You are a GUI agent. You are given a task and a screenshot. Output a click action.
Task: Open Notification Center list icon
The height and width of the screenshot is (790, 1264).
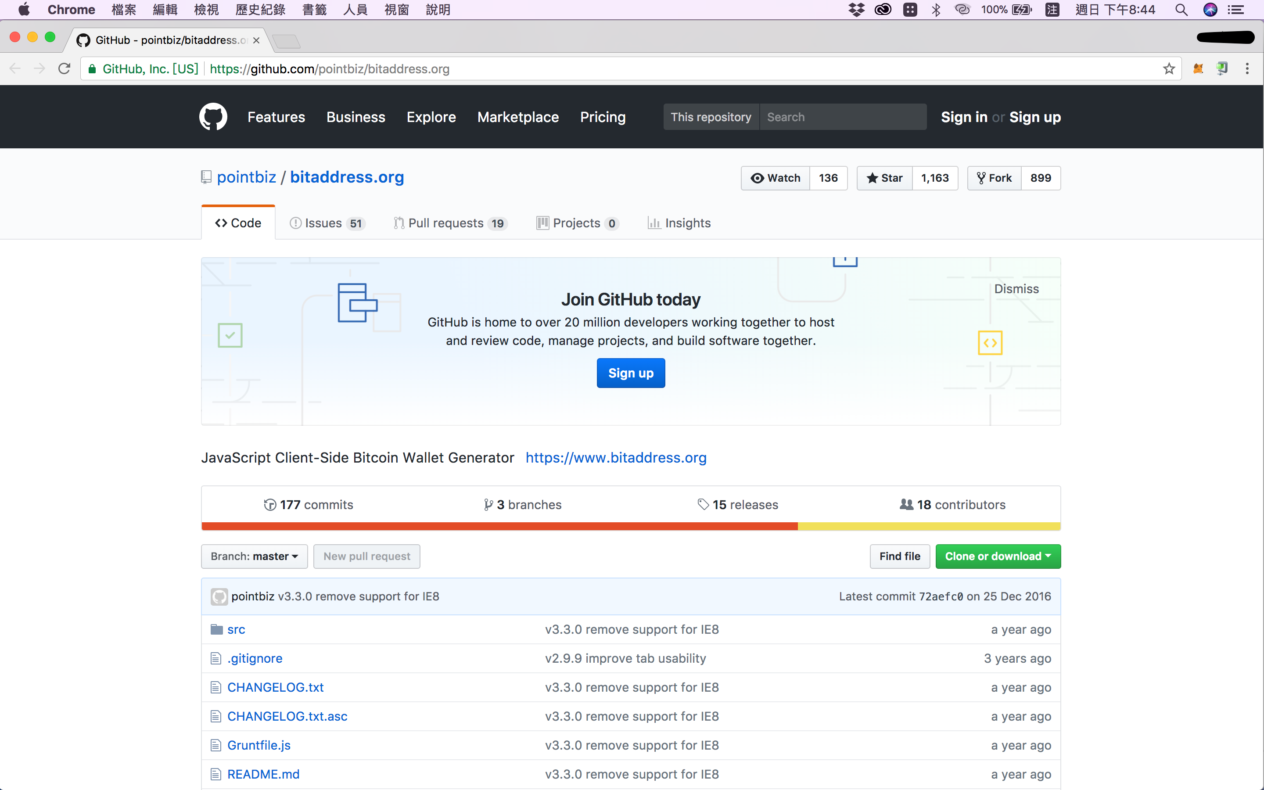(x=1236, y=9)
